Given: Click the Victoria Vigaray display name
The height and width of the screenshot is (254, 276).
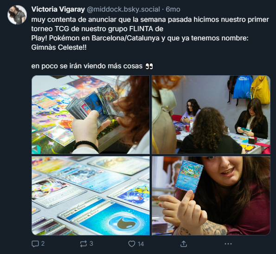Looking at the screenshot, I should click(x=58, y=9).
